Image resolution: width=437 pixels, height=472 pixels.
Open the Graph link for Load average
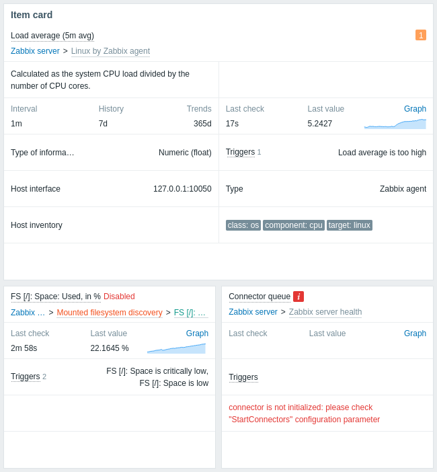415,109
